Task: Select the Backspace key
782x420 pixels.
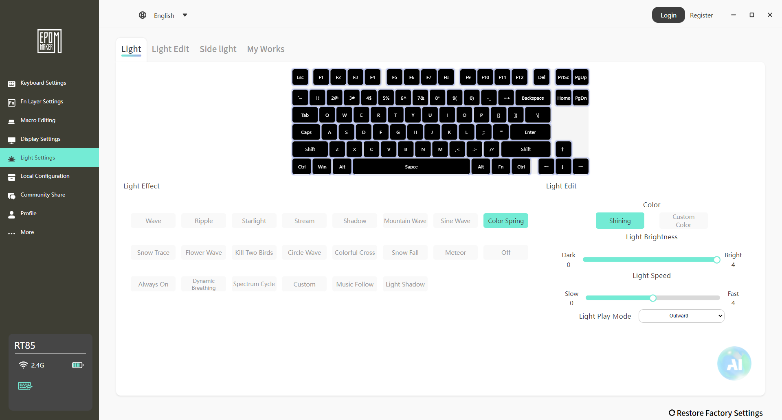Action: click(533, 98)
